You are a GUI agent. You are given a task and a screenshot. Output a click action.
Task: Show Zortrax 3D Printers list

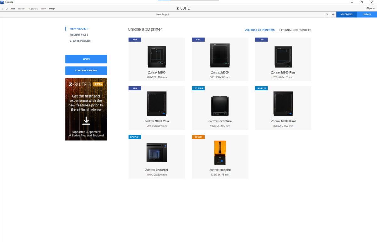point(260,30)
